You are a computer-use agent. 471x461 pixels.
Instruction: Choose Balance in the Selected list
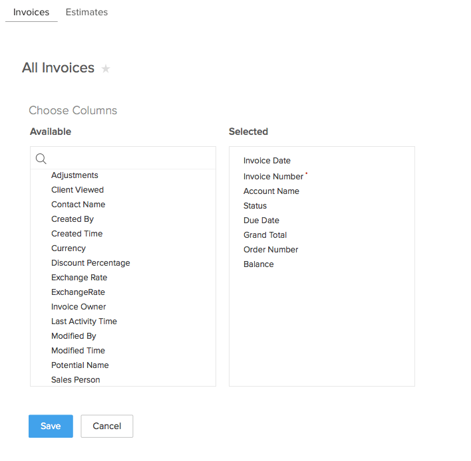[258, 264]
